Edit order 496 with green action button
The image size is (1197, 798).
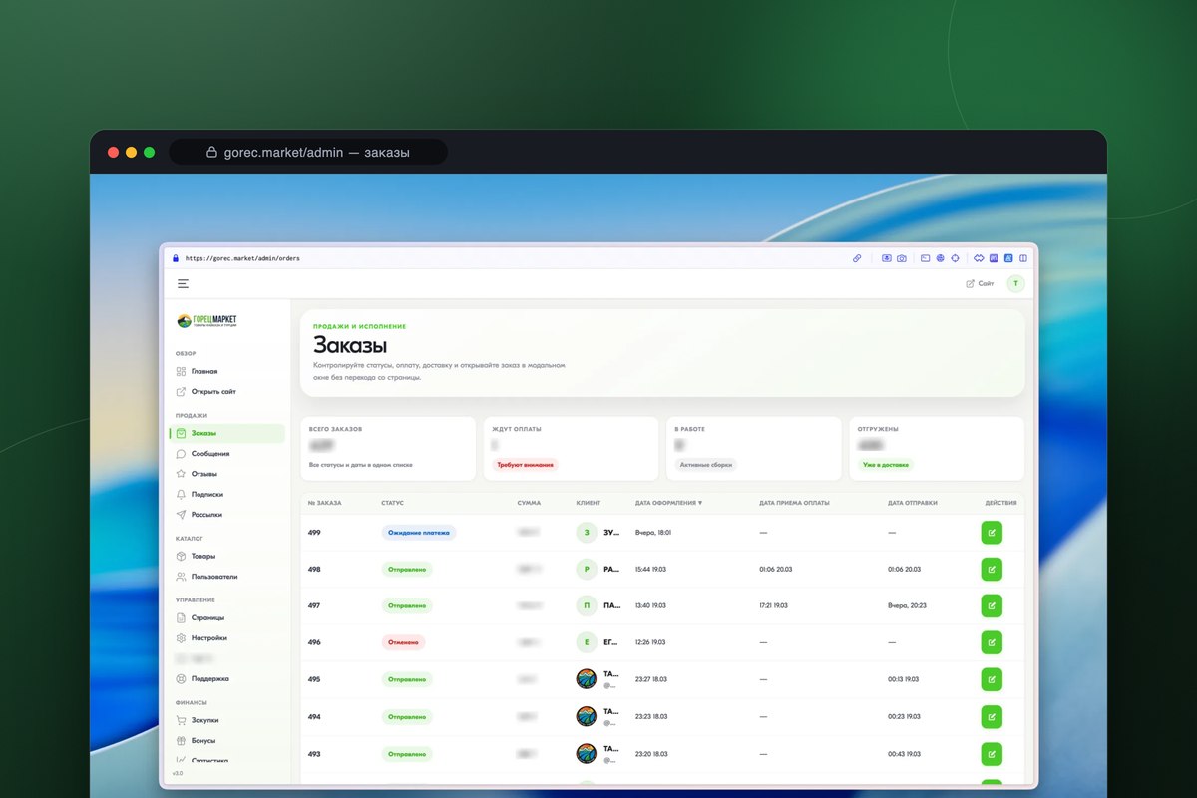pyautogui.click(x=992, y=643)
